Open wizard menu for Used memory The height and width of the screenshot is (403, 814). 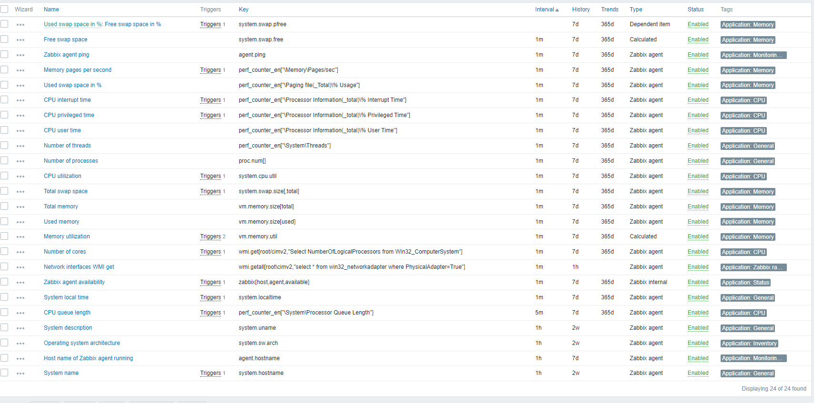pos(20,222)
